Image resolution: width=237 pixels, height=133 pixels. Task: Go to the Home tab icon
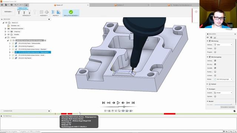click(x=26, y=5)
